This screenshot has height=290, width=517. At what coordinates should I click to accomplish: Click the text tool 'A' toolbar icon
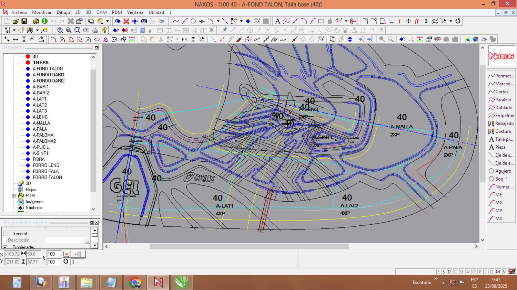[x=277, y=21]
